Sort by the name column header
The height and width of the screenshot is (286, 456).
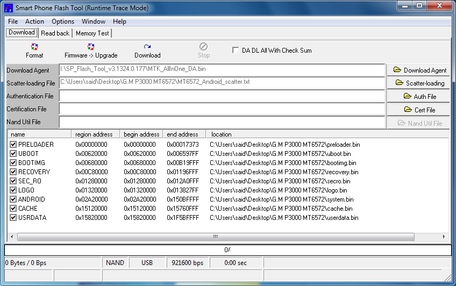[x=39, y=134]
